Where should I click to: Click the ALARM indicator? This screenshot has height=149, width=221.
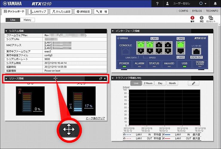139,64
